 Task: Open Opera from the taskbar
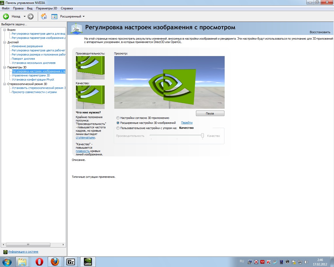tap(39, 262)
